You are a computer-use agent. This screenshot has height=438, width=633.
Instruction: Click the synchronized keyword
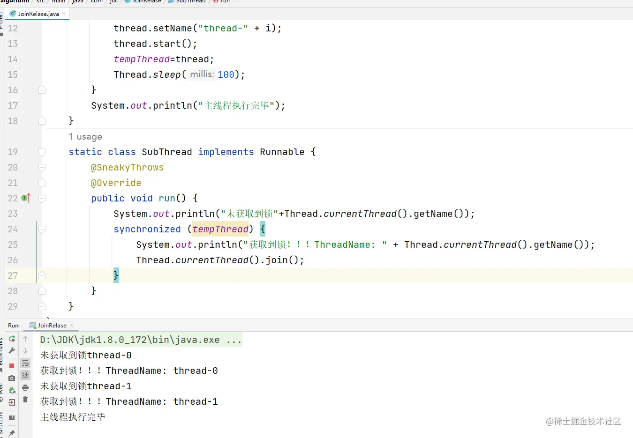pyautogui.click(x=147, y=229)
